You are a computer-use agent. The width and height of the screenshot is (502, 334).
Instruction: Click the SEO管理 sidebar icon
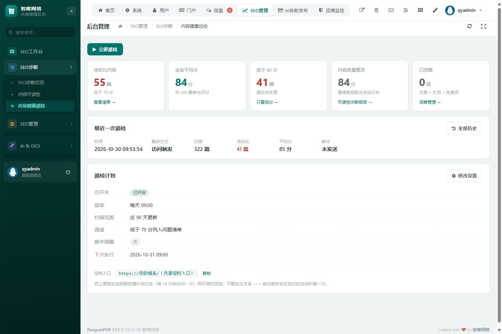pos(12,124)
